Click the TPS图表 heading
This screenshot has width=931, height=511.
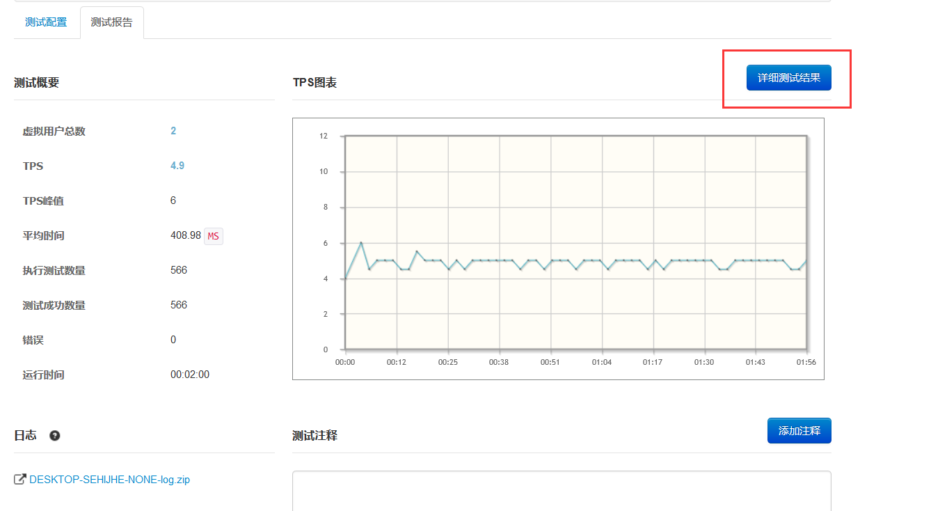click(x=315, y=82)
